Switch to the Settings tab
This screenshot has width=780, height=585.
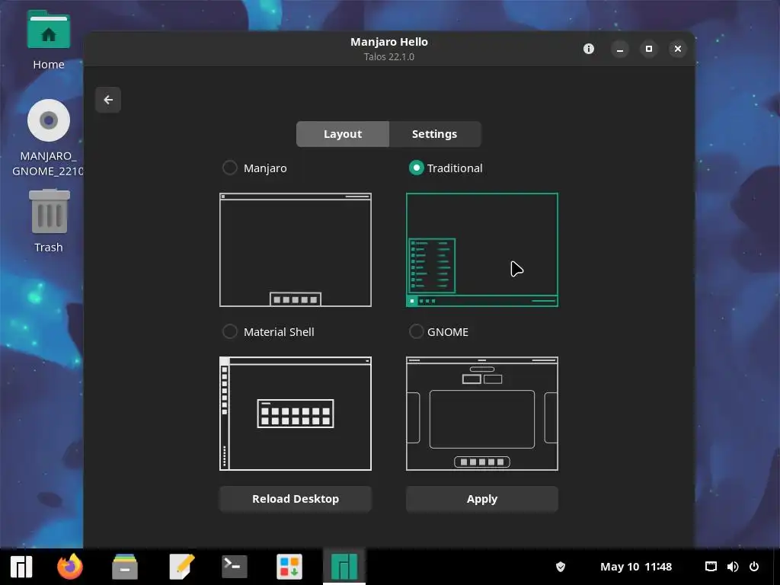[435, 134]
